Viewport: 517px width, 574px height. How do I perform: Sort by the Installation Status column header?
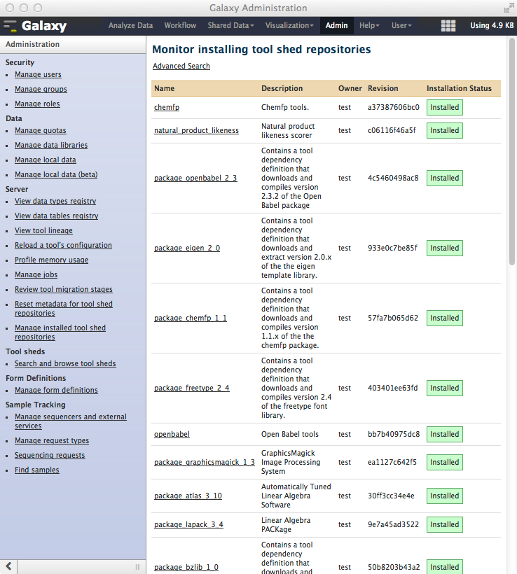click(459, 88)
